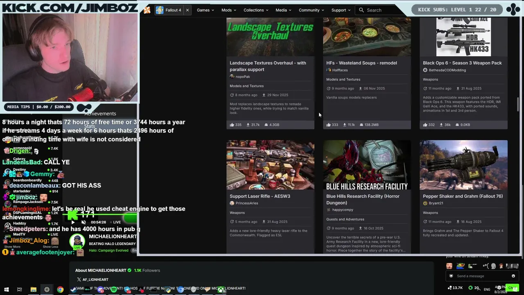Open Blue Hills Research Facility title link

(x=363, y=200)
